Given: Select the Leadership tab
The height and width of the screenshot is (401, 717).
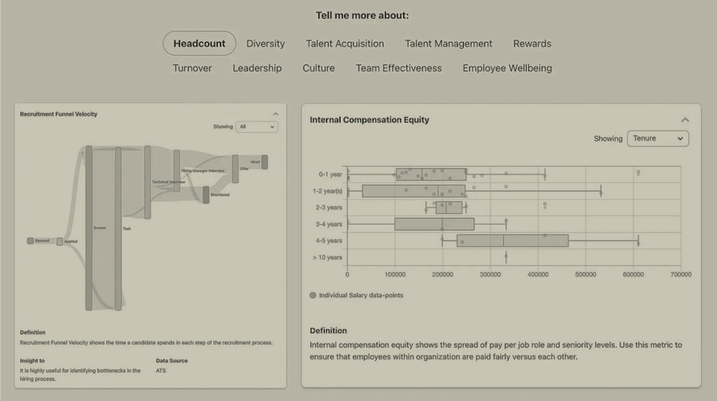Looking at the screenshot, I should click(x=257, y=68).
